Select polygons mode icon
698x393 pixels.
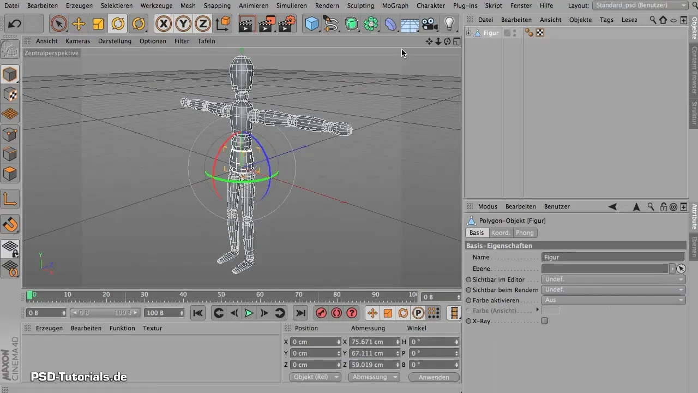pos(10,174)
